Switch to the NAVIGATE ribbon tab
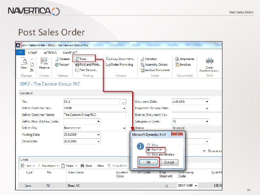Screen dimensions: 260x195 [70, 53]
